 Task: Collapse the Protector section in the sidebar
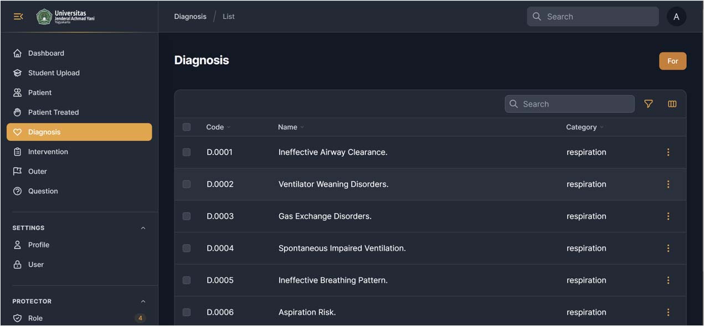click(143, 302)
